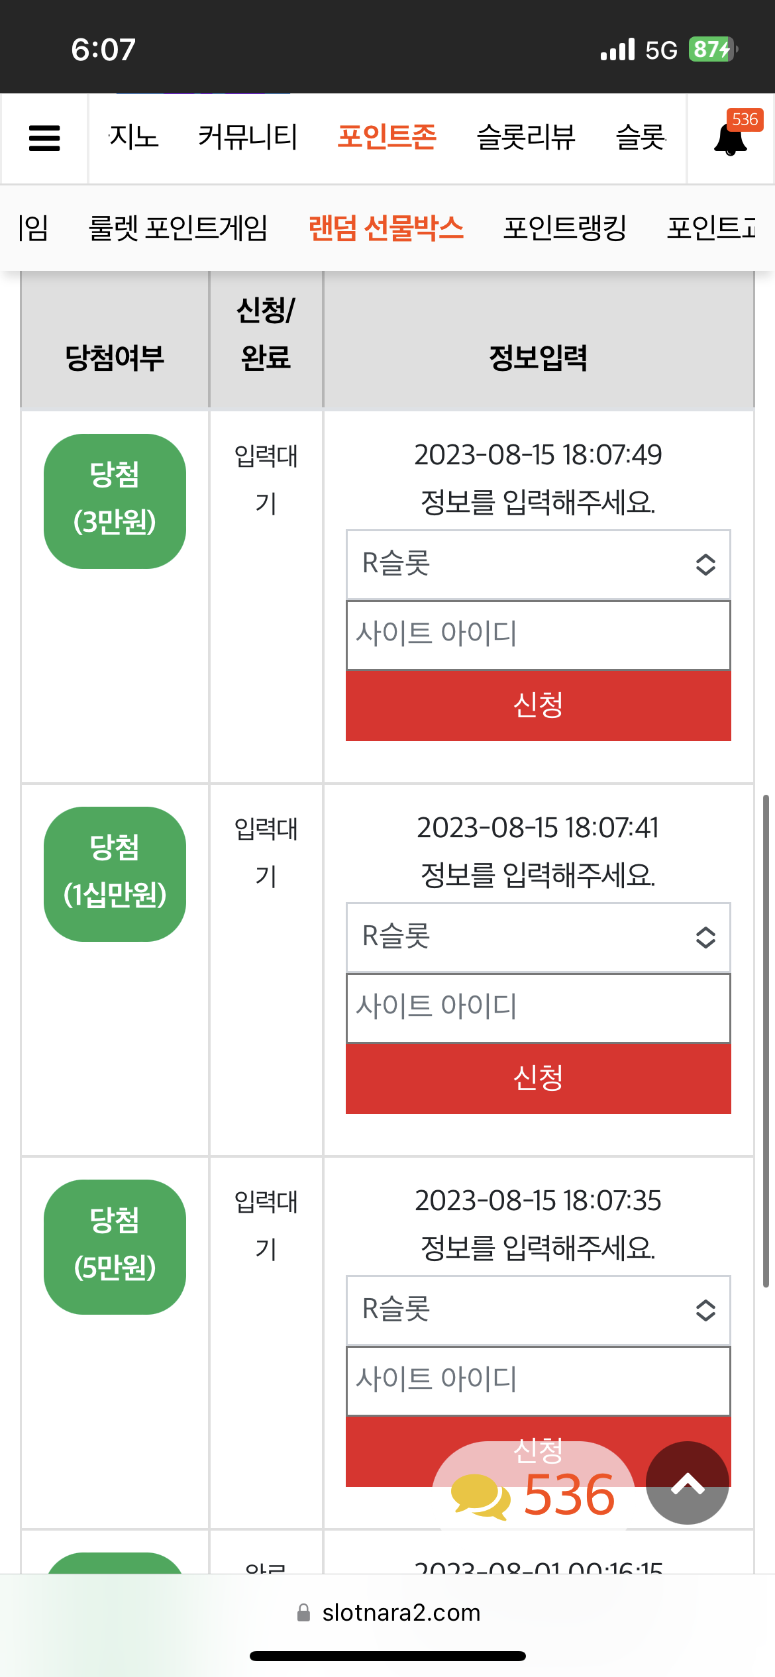Open the notification bell with 536 badge
The image size is (775, 1677).
[x=731, y=138]
